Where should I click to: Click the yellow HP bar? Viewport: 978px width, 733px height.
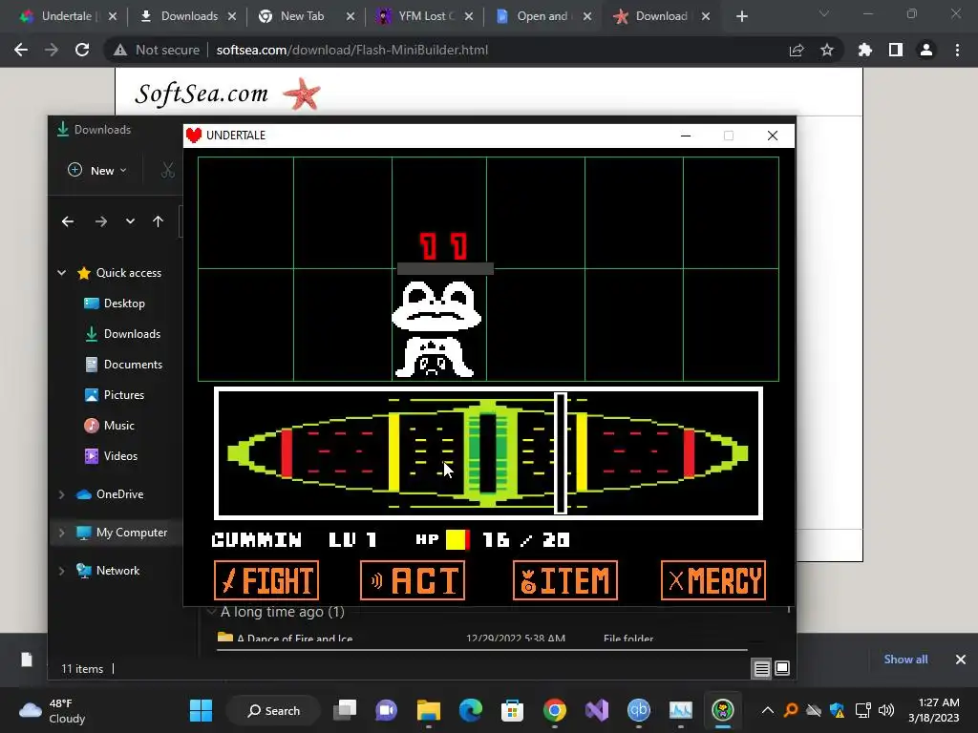click(457, 540)
